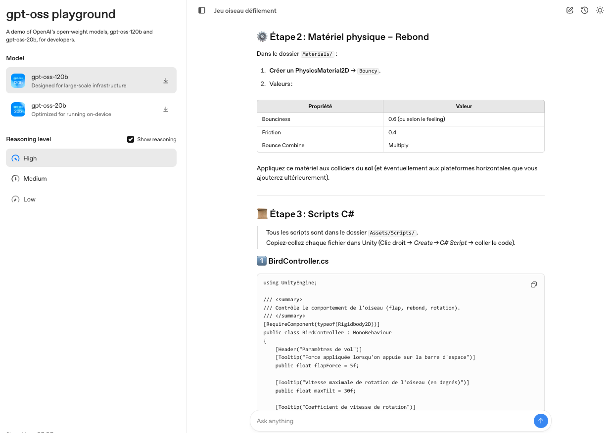Viewport: 610px width, 433px height.
Task: Switch theme with the sun icon
Action: [600, 10]
